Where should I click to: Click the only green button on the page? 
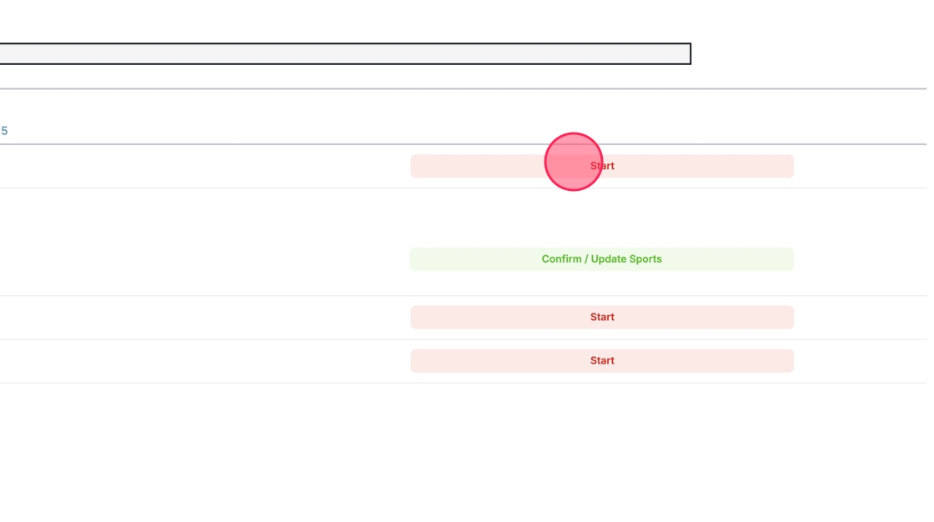click(x=601, y=259)
